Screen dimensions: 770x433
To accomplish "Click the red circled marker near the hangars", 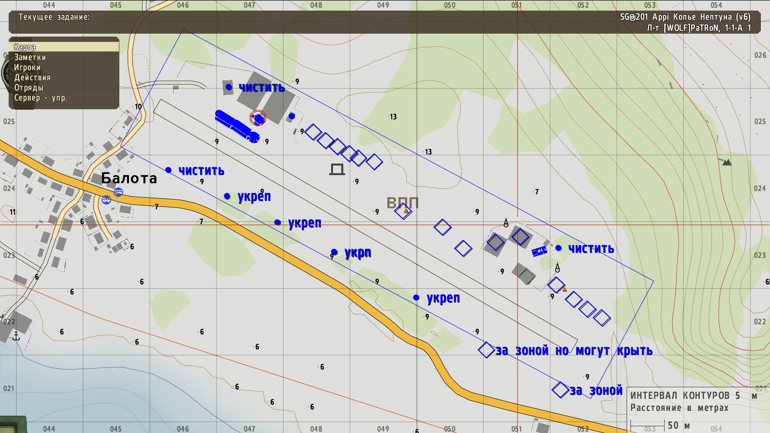I will 258,118.
